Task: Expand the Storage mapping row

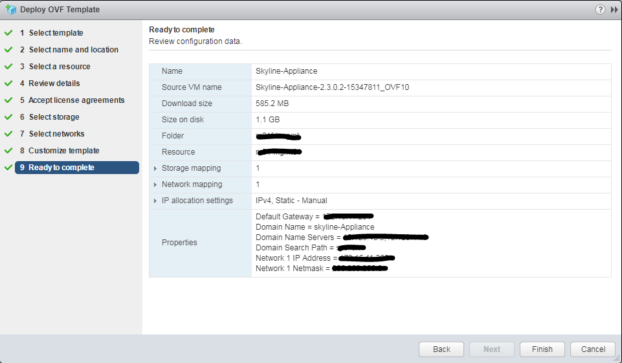Action: tap(155, 169)
